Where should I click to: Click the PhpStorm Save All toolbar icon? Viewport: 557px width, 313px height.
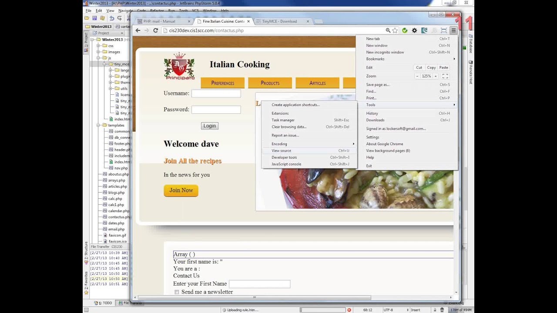[94, 18]
